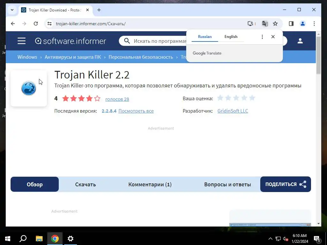Rate three stars under Ваша оценка
327x245 pixels.
click(x=236, y=98)
